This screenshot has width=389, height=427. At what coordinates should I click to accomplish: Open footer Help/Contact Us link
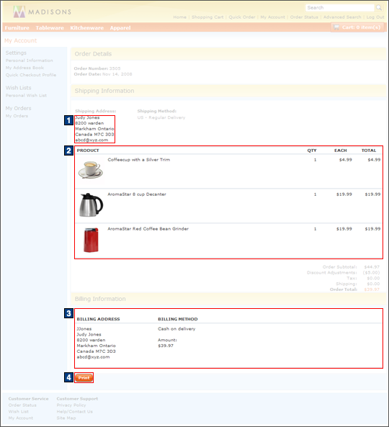click(x=75, y=411)
